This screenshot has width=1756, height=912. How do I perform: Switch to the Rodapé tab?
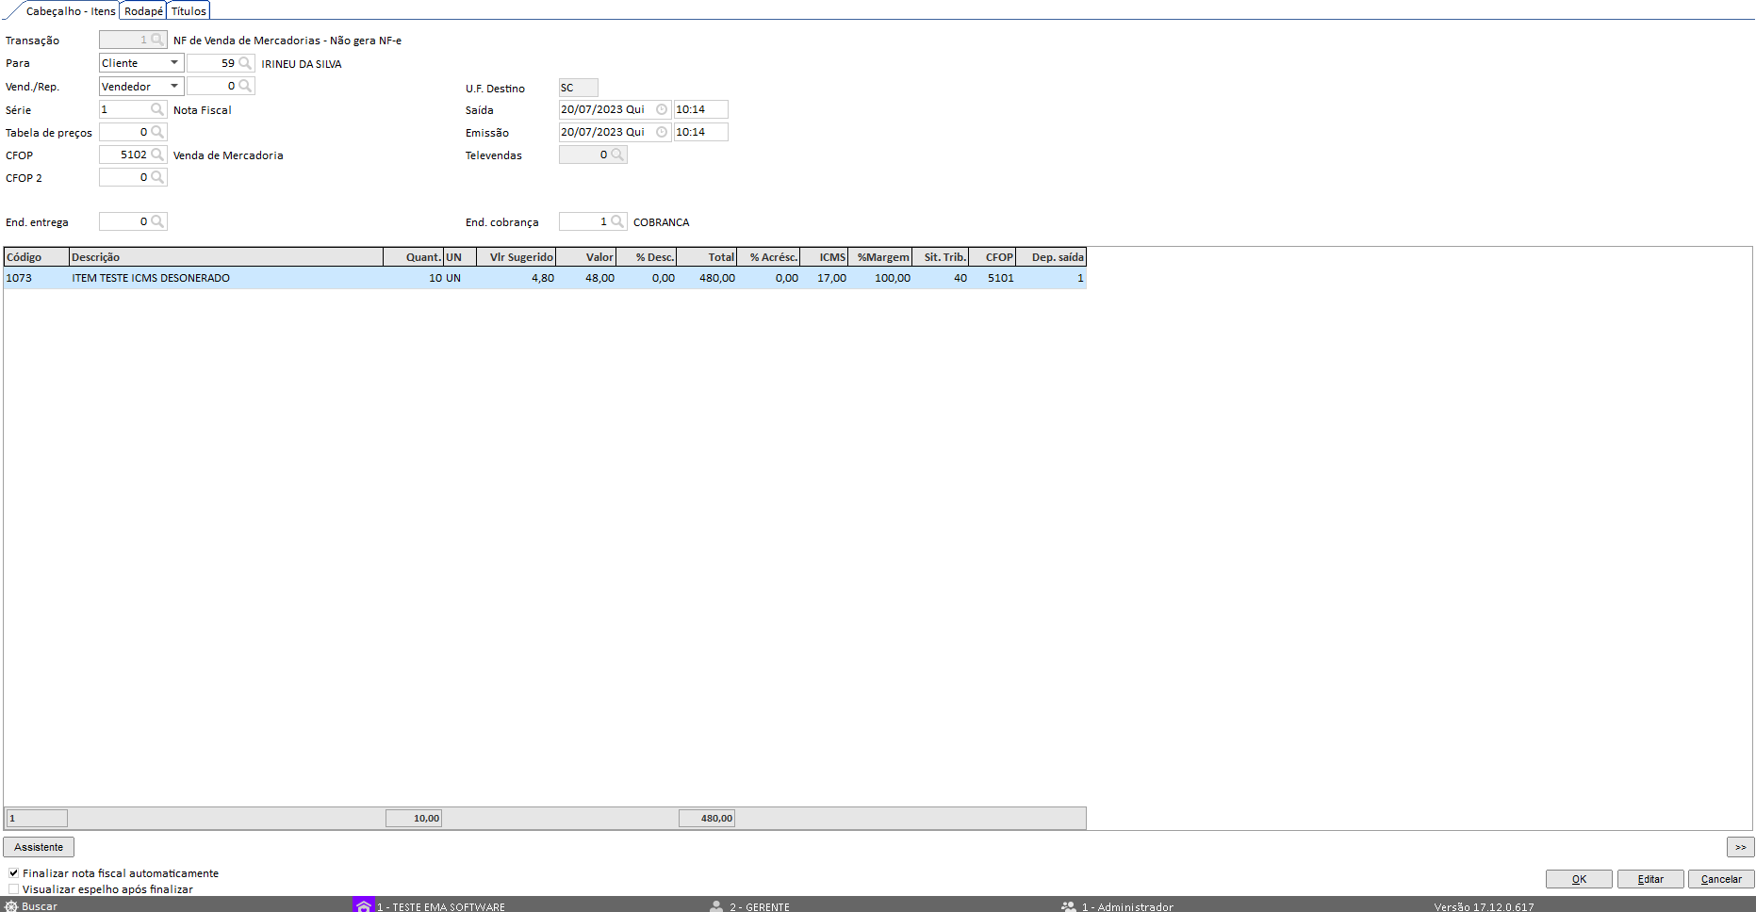pos(143,11)
